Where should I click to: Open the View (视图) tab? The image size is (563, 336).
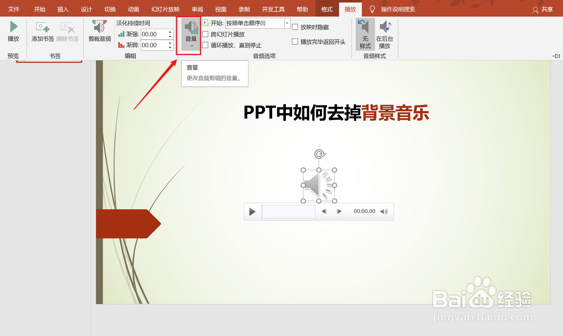tap(221, 9)
